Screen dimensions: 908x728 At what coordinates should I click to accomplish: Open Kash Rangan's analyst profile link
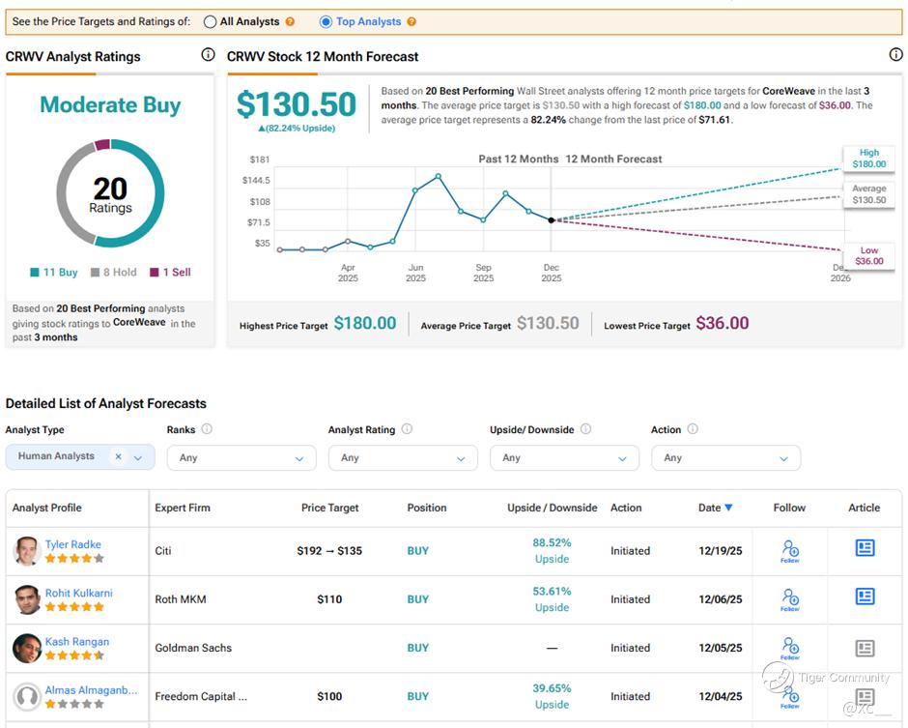(x=76, y=641)
